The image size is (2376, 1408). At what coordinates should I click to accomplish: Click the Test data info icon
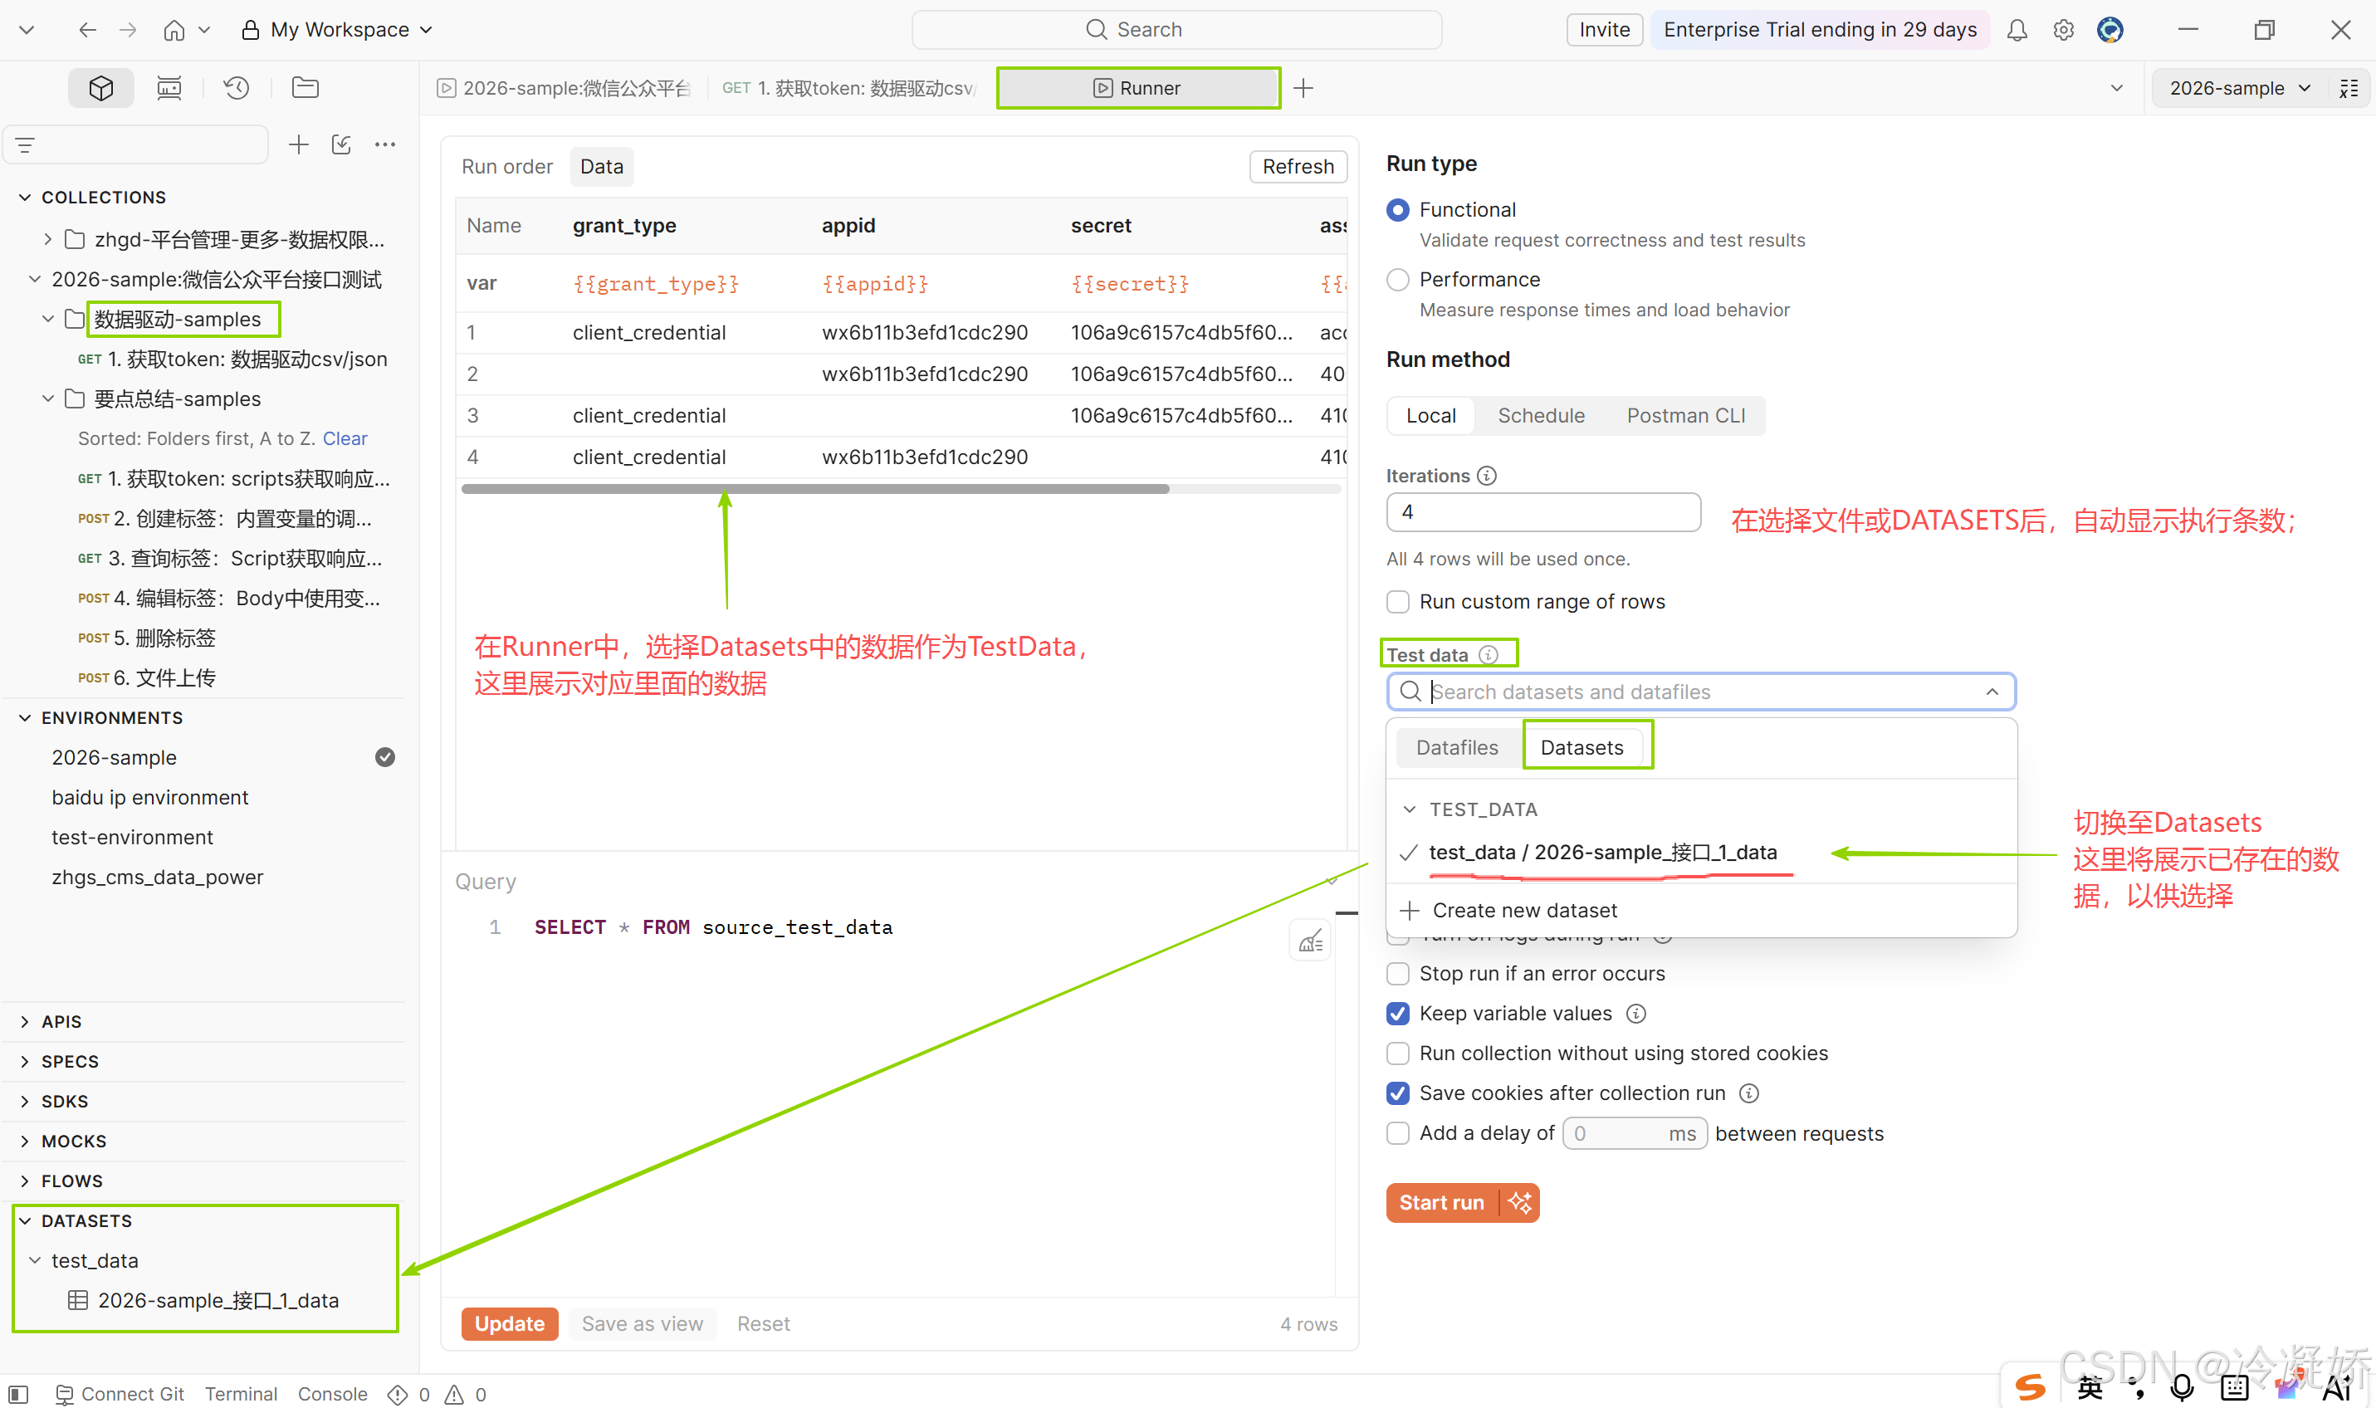(1489, 655)
